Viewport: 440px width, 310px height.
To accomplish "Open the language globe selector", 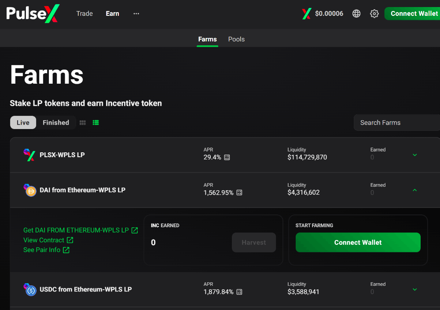I will (x=356, y=14).
